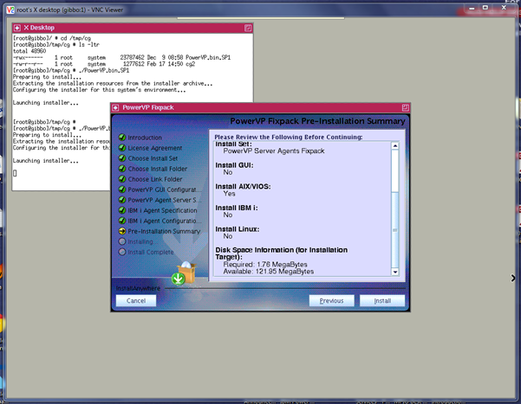The width and height of the screenshot is (521, 404).
Task: Click the 'Install IBM i:' heading
Action: [x=237, y=208]
